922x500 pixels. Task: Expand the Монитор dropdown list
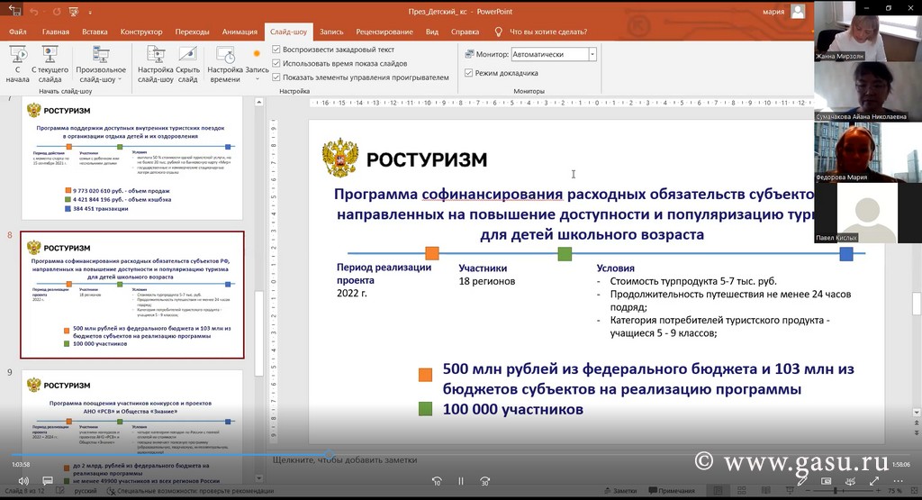592,55
